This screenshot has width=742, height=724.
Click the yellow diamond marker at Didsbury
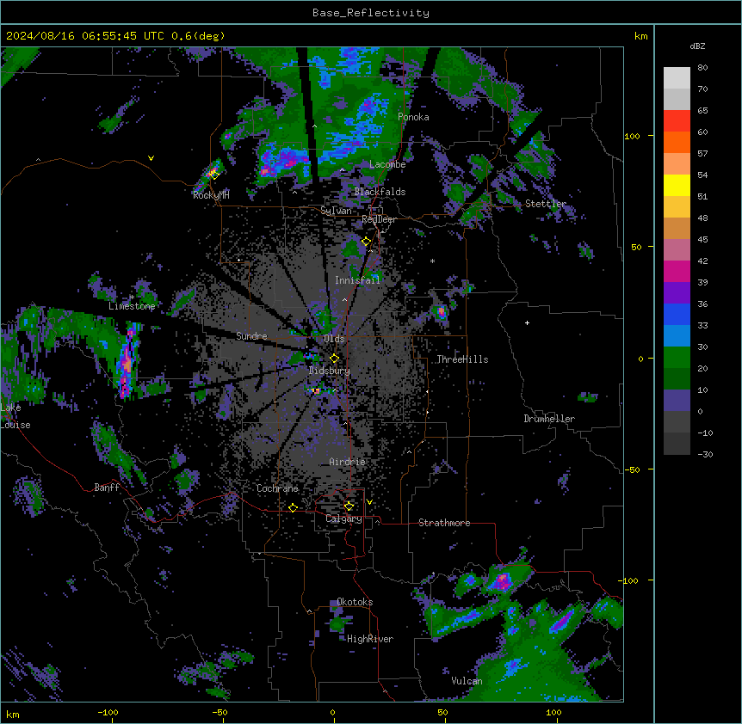coord(334,359)
